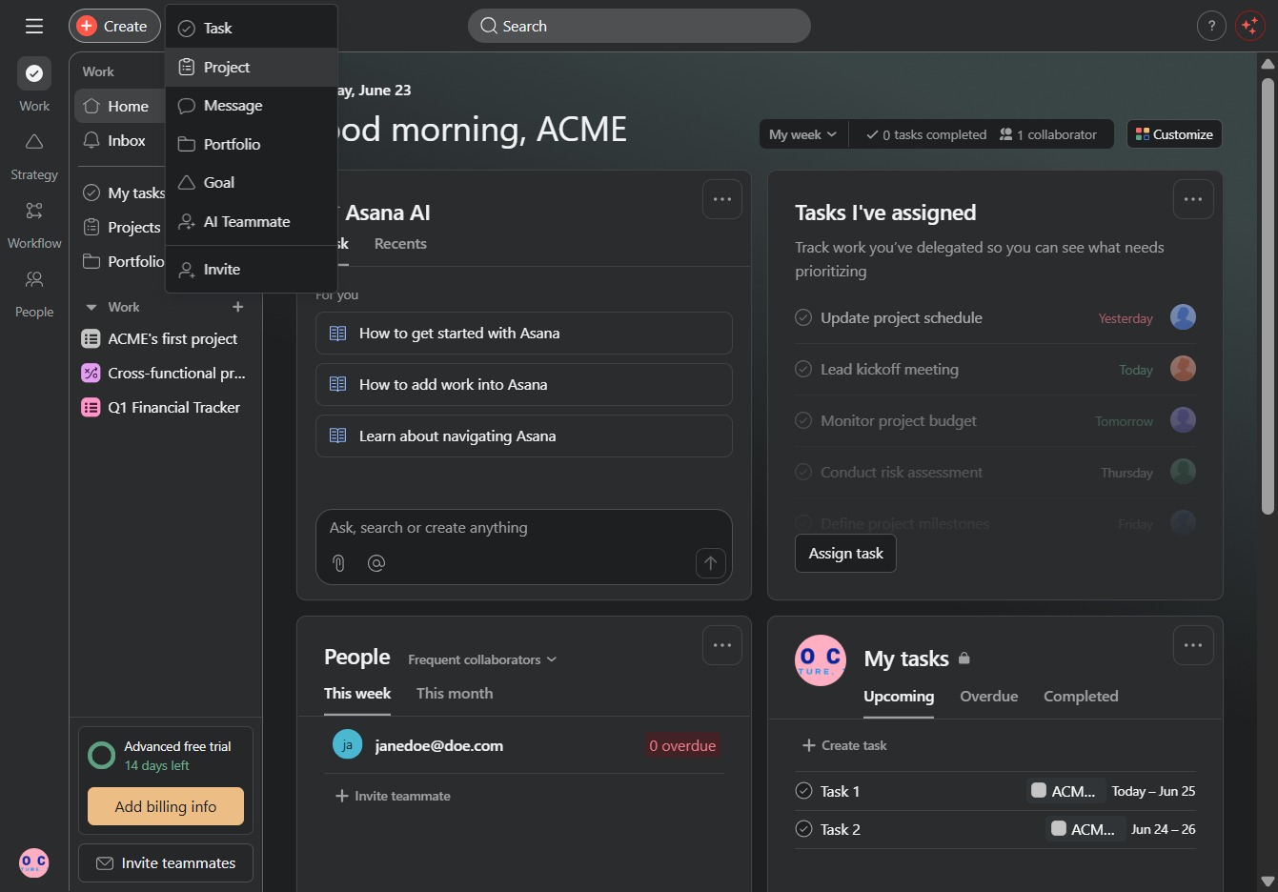Select Goal from the Create menu

[252, 183]
